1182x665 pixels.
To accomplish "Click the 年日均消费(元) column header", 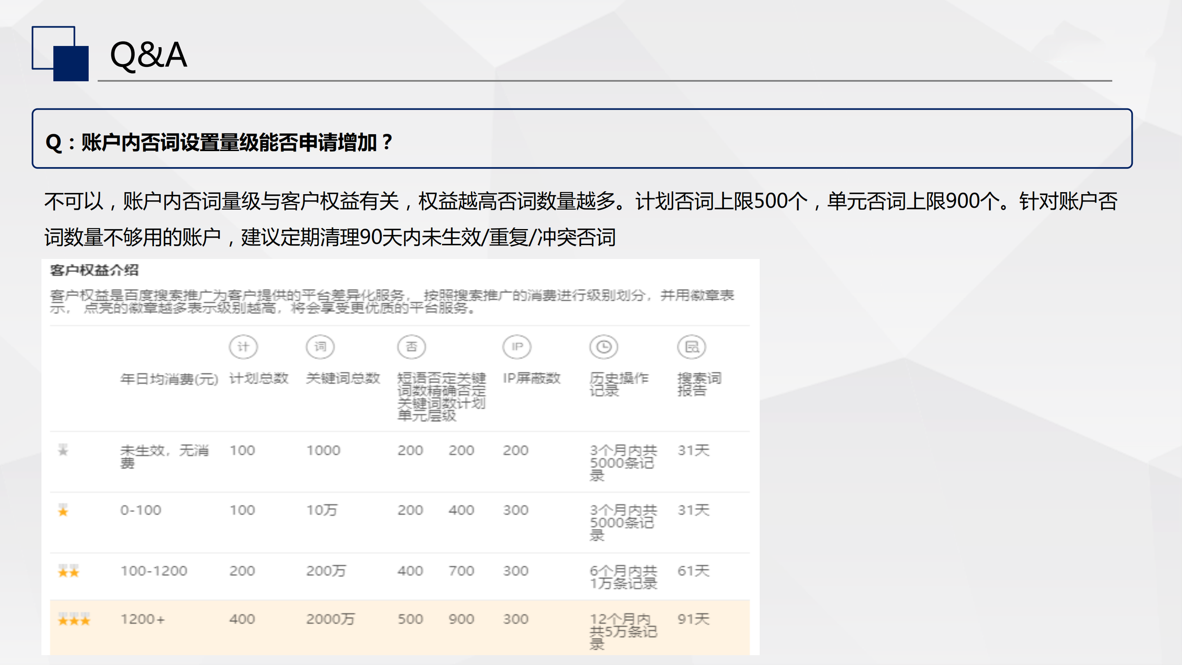I will tap(170, 379).
